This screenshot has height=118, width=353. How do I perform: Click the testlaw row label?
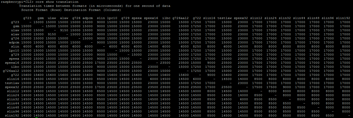pos(12,83)
